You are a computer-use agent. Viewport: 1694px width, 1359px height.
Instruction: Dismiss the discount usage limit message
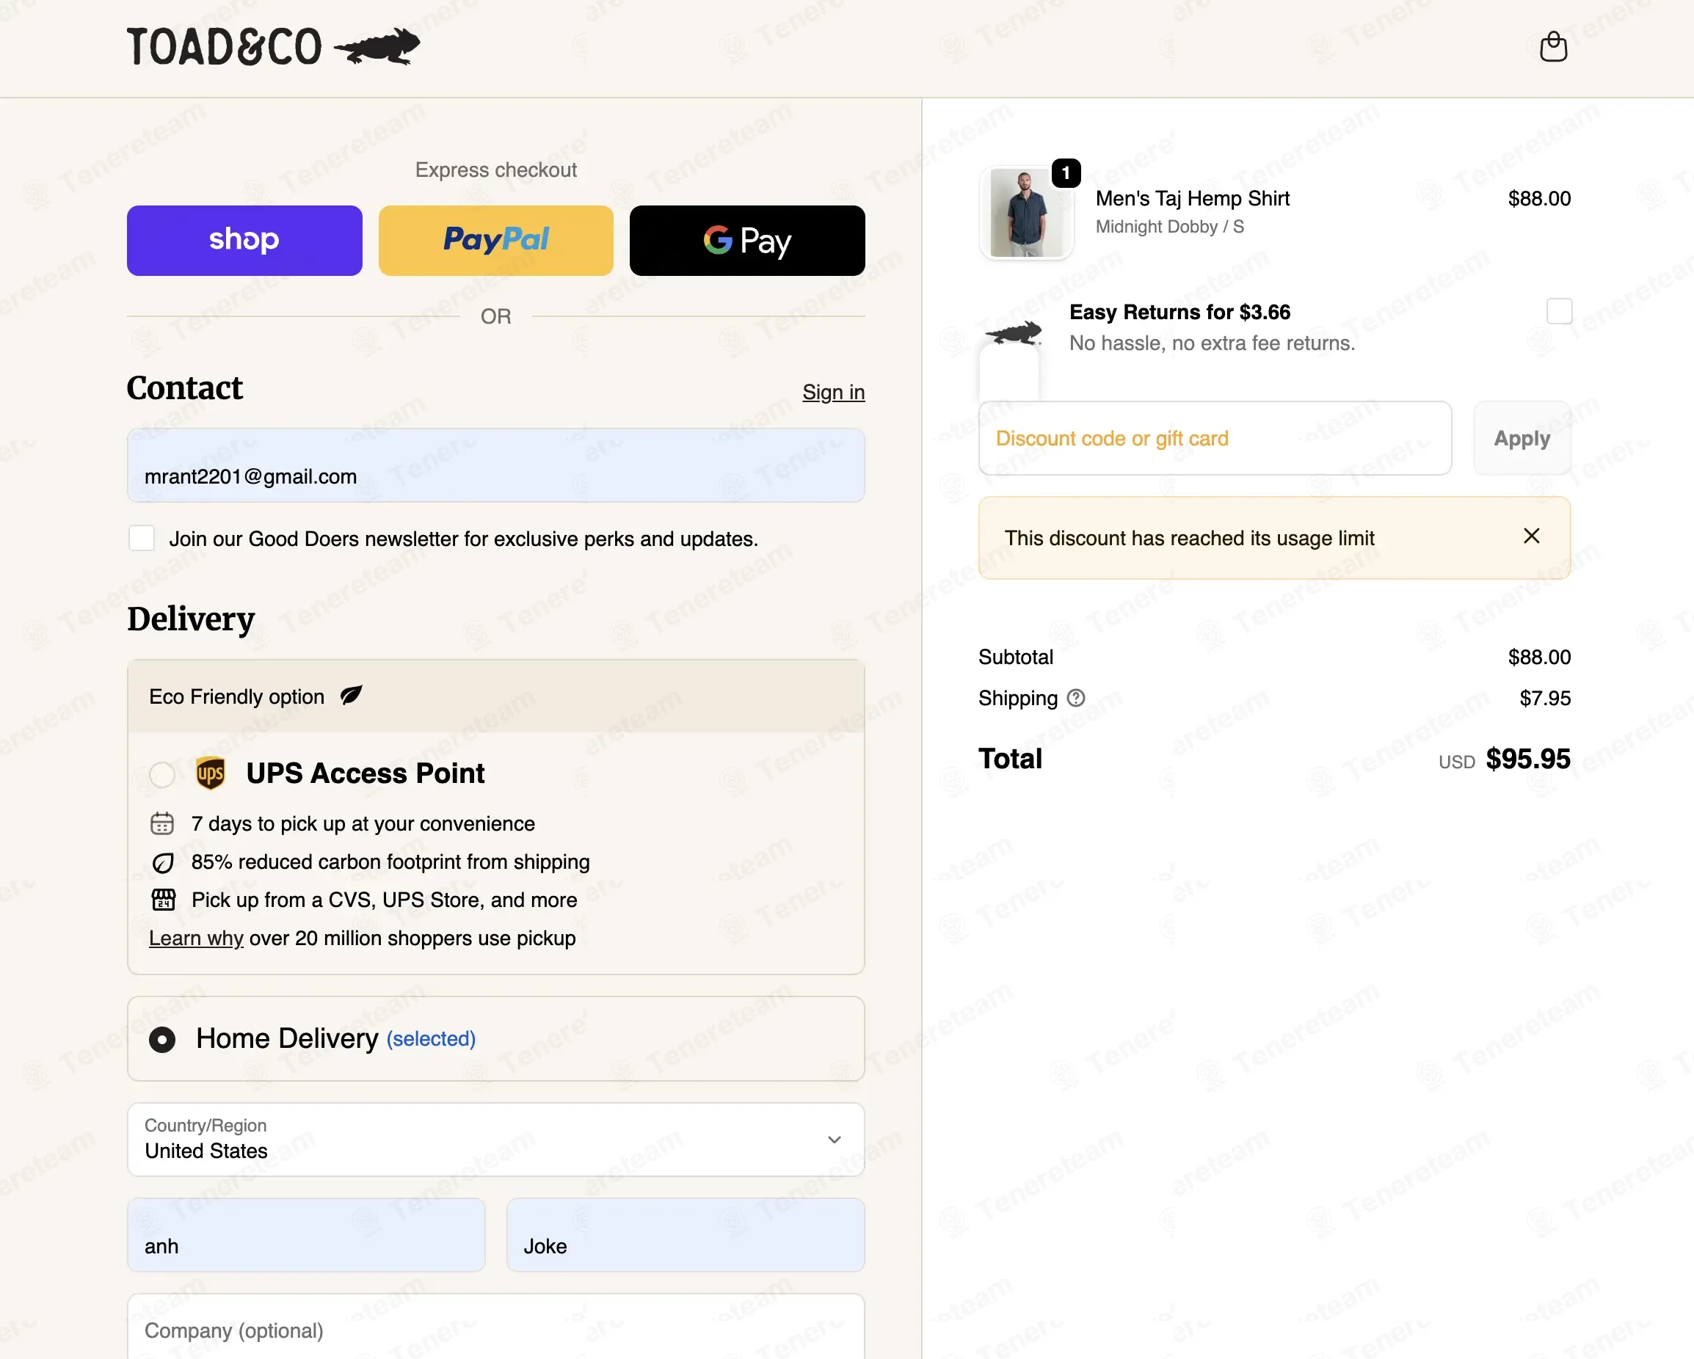click(x=1531, y=536)
